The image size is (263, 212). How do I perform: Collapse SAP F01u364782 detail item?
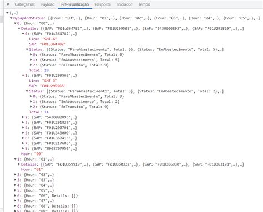23,34
